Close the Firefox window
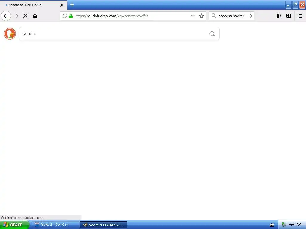Screen dimensions: 306x229 tap(302, 5)
